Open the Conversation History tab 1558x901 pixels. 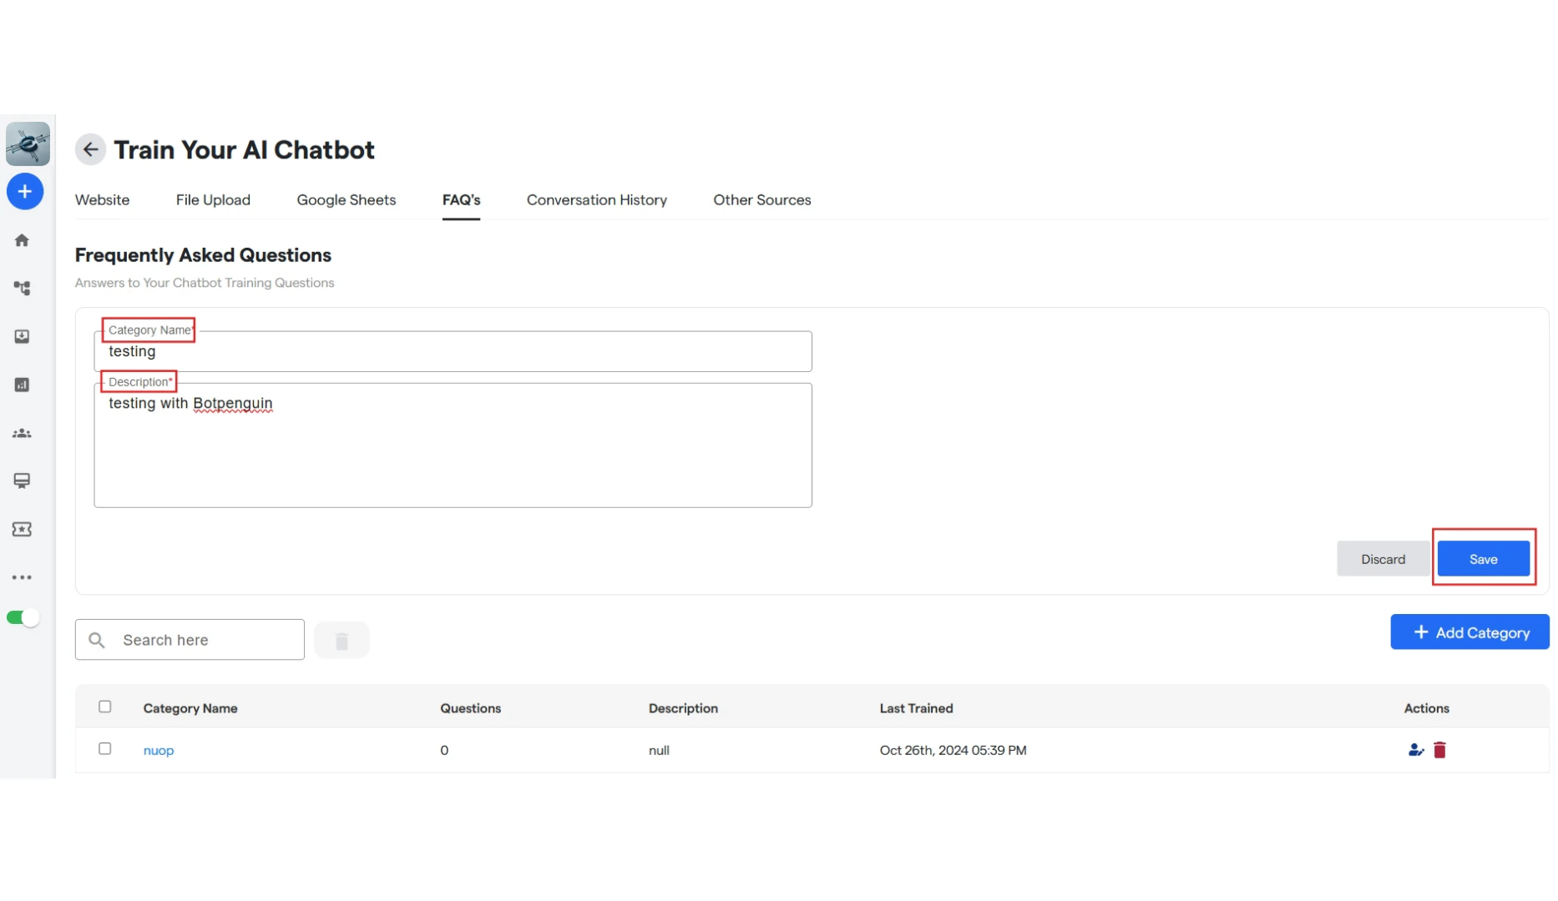point(597,200)
